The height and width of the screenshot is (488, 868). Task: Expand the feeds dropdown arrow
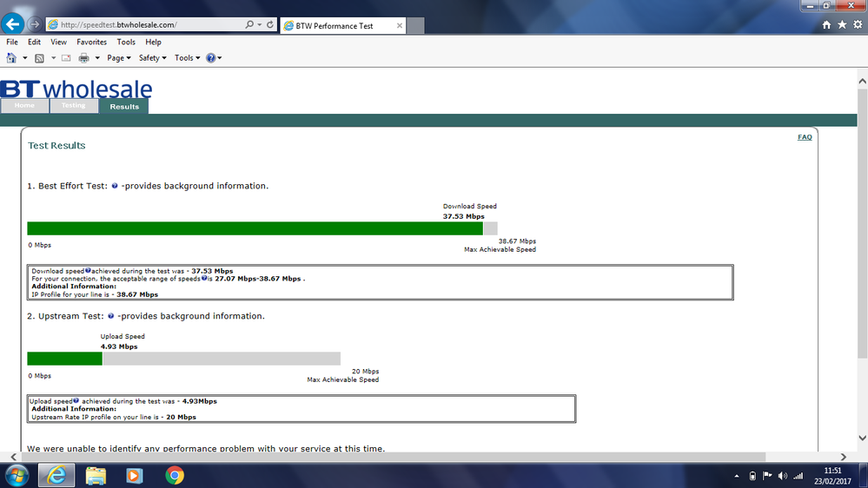pyautogui.click(x=54, y=58)
